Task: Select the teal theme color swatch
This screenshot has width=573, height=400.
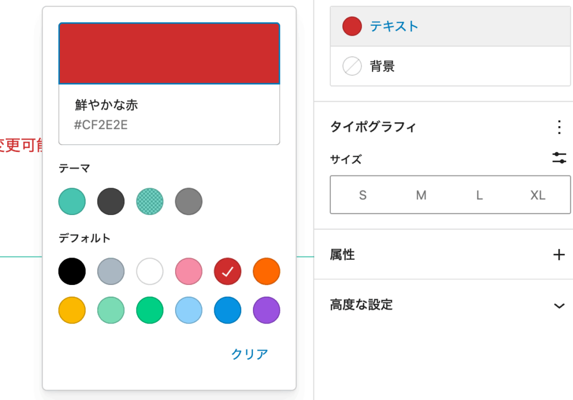Action: pyautogui.click(x=72, y=202)
